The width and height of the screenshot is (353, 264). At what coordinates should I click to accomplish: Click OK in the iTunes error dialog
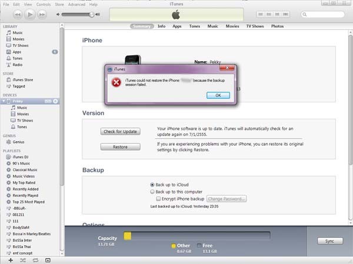tap(218, 95)
